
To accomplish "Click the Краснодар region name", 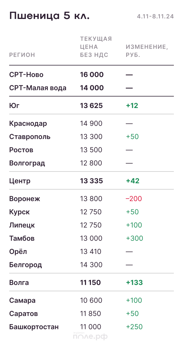I will 28,124.
